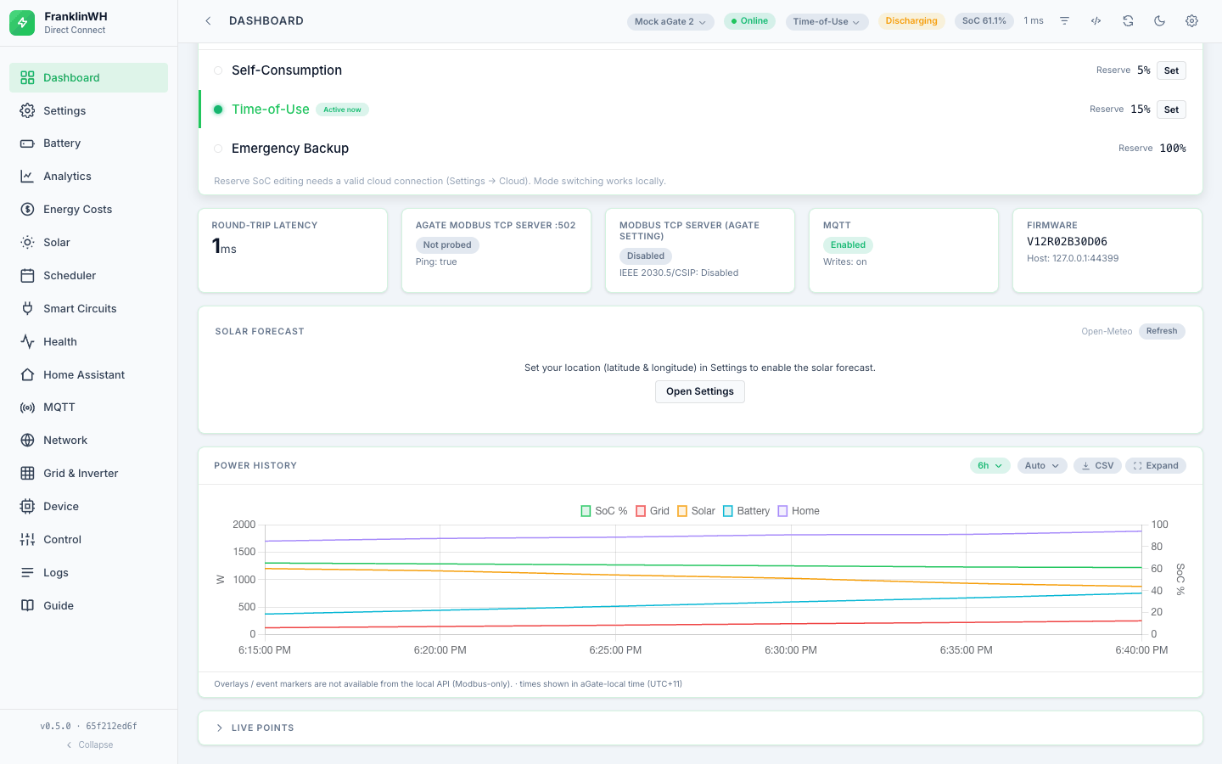Open the filter lines icon in top bar

(x=1064, y=21)
